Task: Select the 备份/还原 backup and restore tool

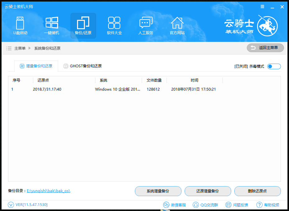Action: pos(83,26)
